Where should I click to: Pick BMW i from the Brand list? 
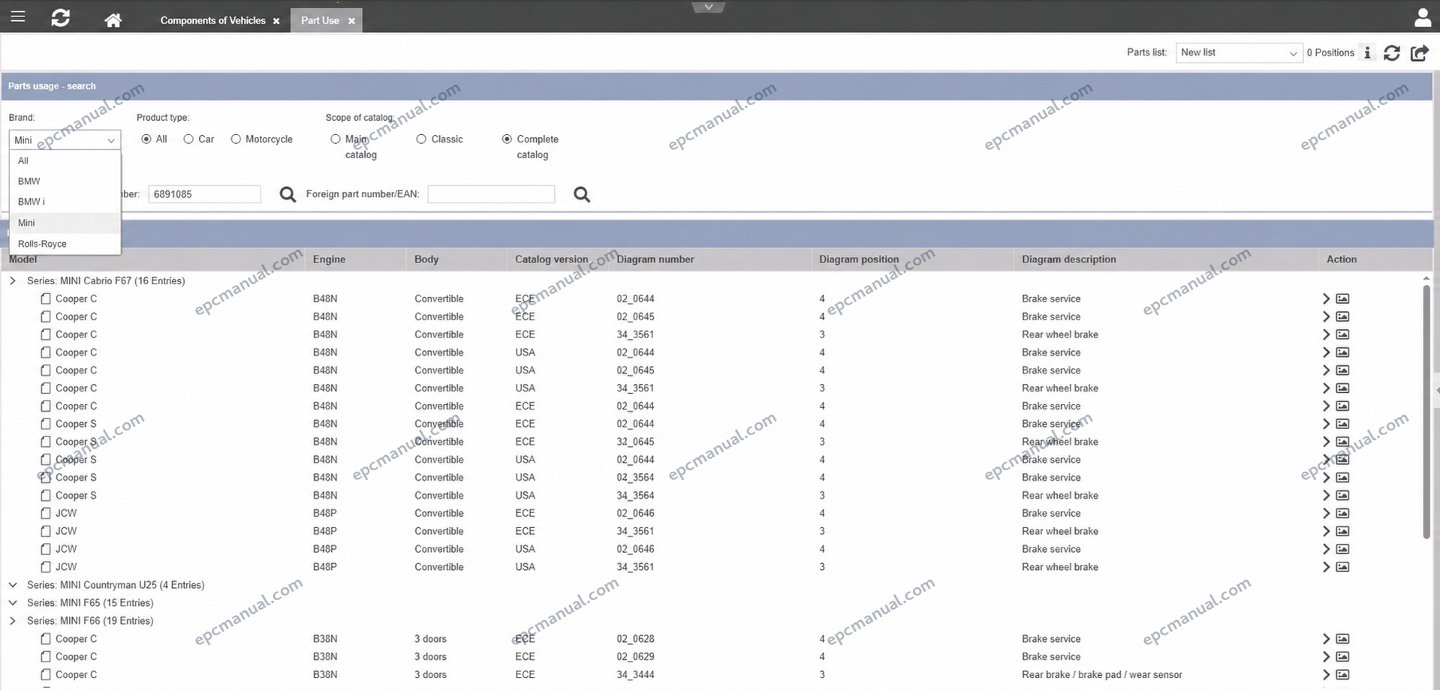pos(65,202)
